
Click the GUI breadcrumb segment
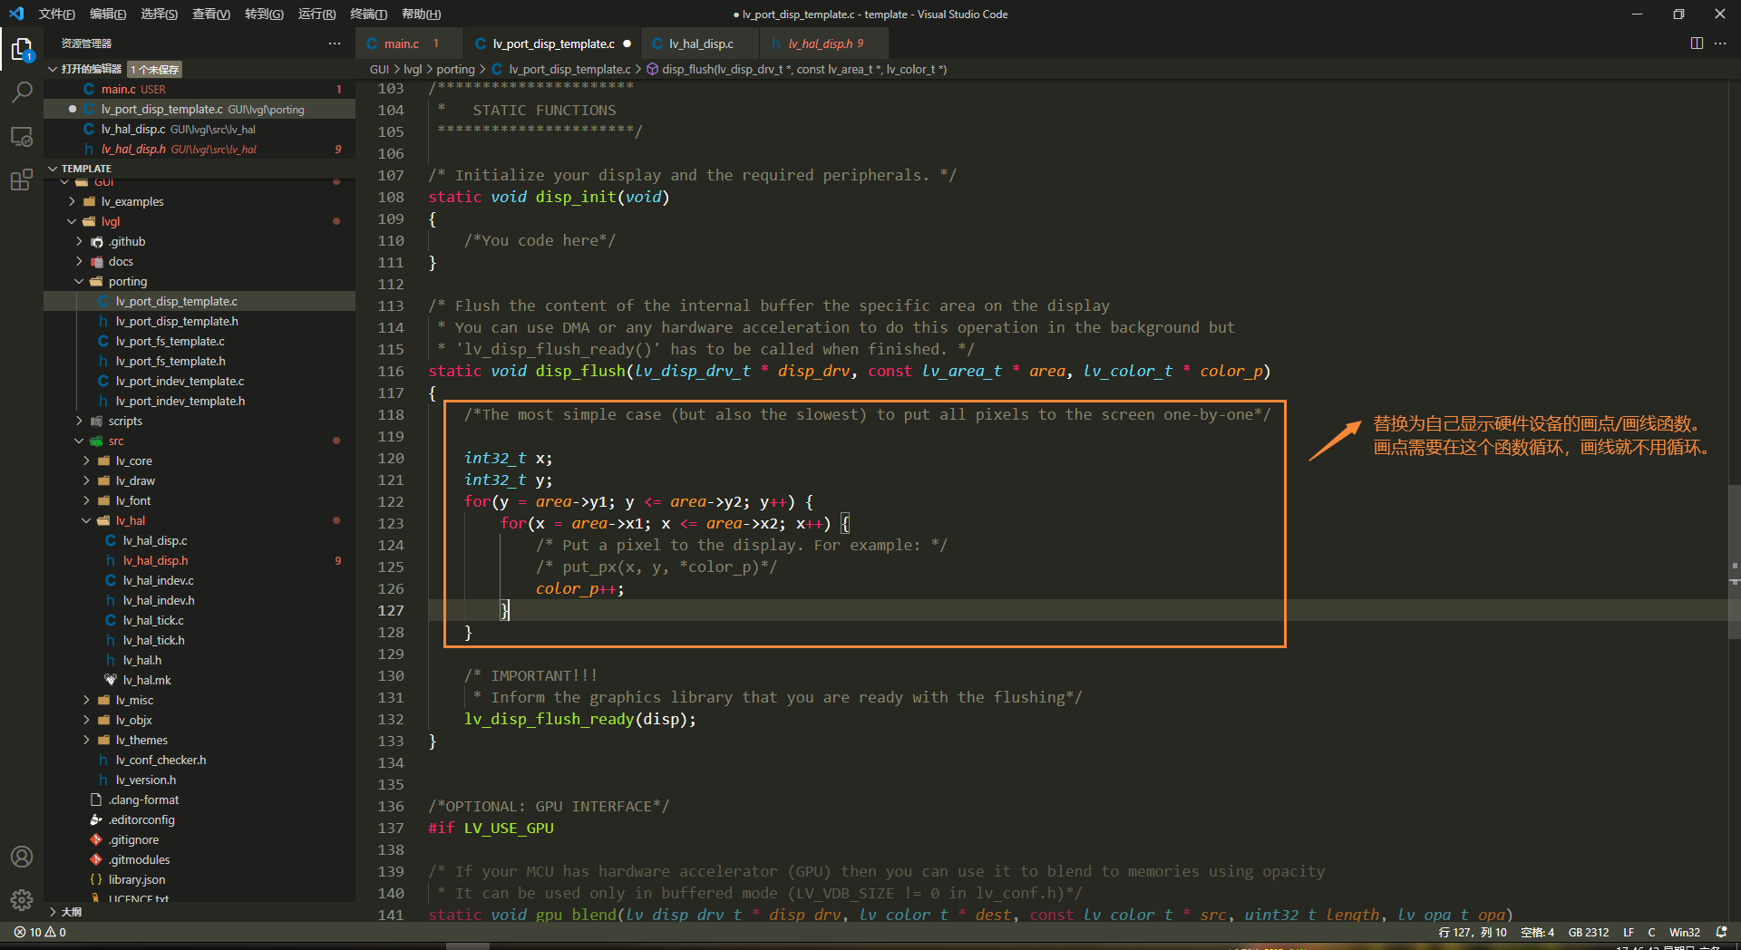379,69
